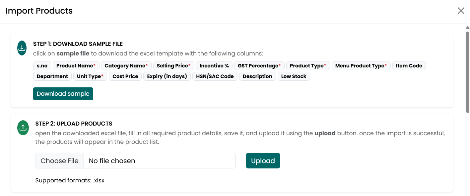This screenshot has height=196, width=470.
Task: Click the GST Percentage column tag
Action: coord(259,66)
